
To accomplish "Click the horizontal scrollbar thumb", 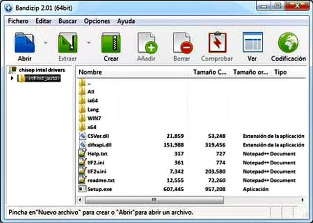I will (x=154, y=200).
